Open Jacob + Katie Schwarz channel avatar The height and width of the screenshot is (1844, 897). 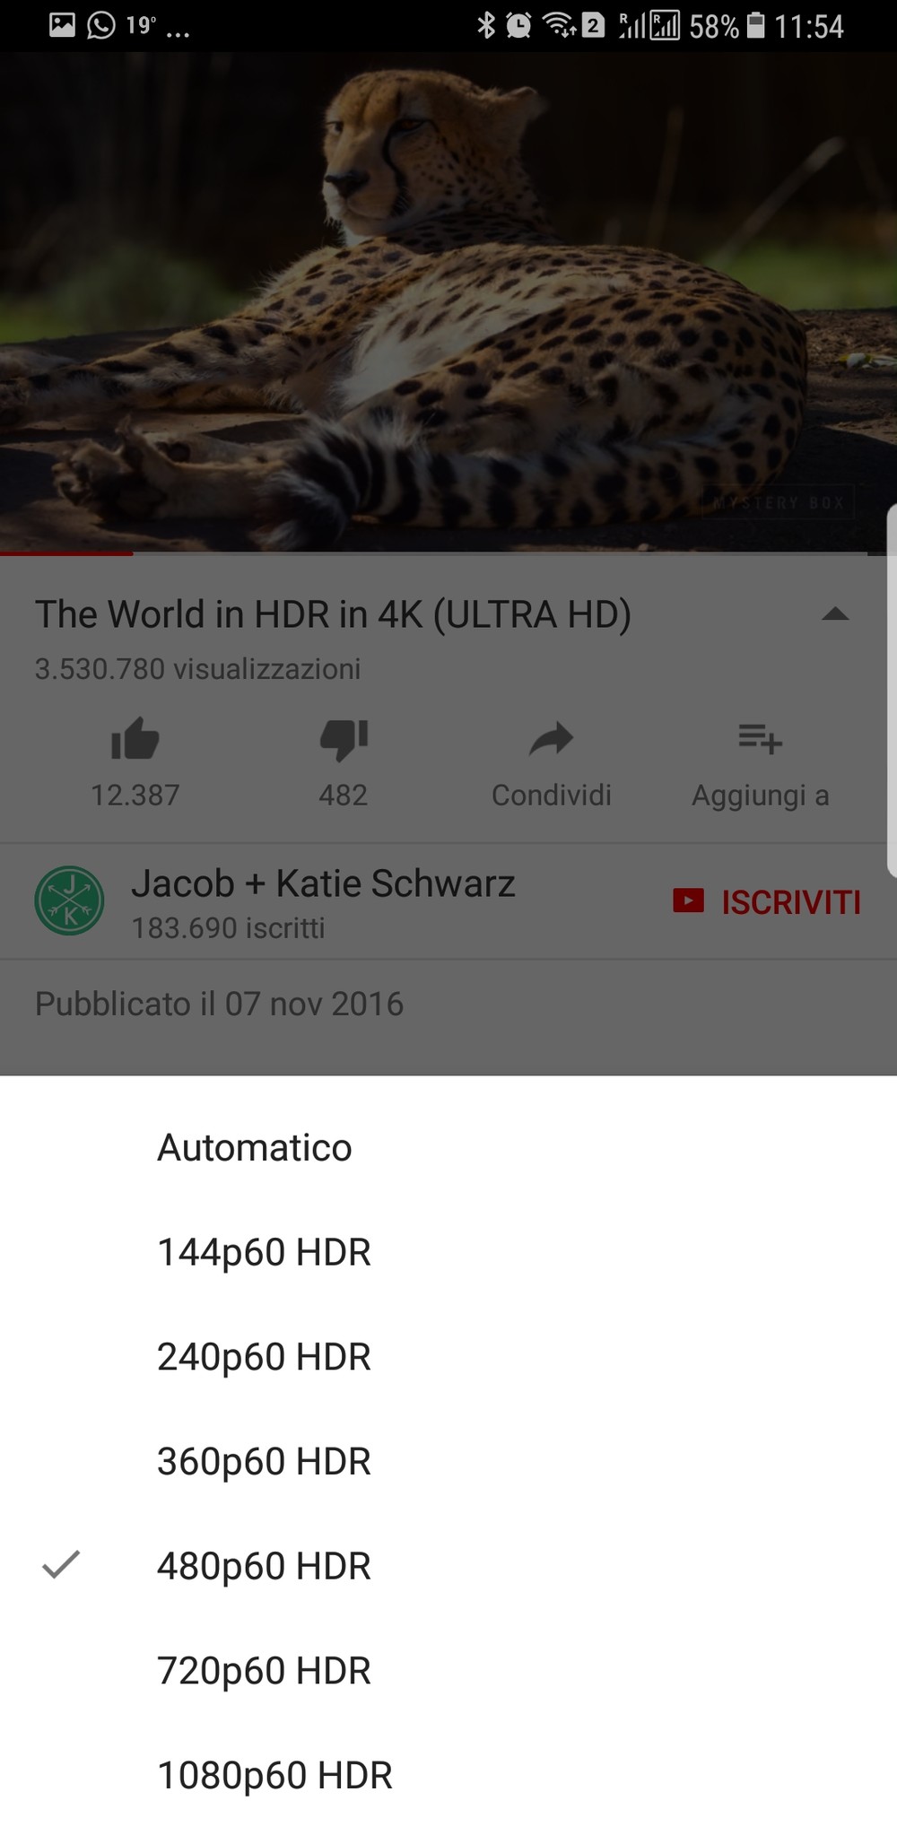point(69,900)
